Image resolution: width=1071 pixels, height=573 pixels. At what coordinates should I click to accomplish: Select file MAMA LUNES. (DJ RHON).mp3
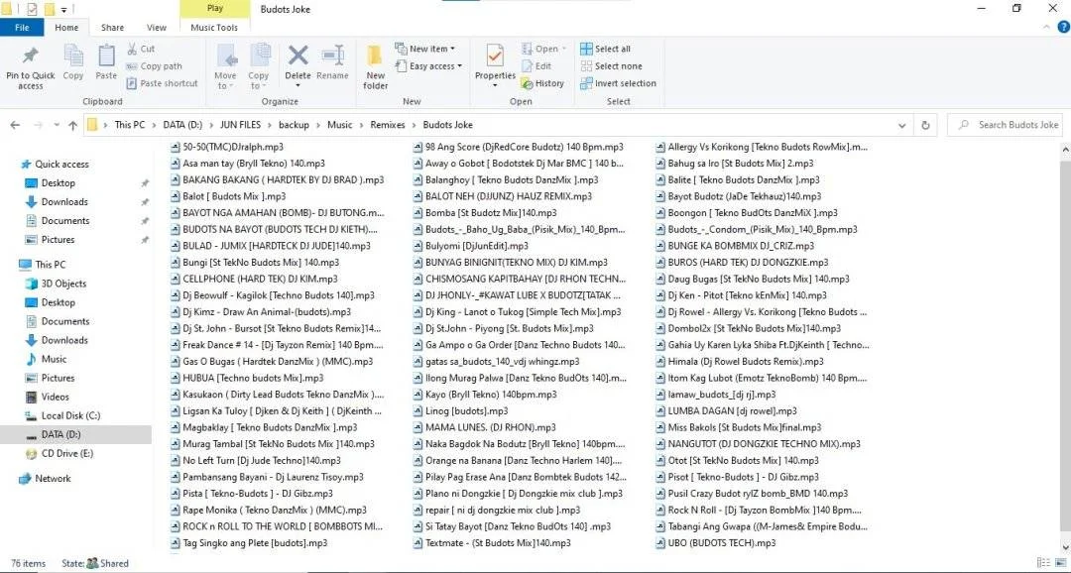click(x=485, y=427)
